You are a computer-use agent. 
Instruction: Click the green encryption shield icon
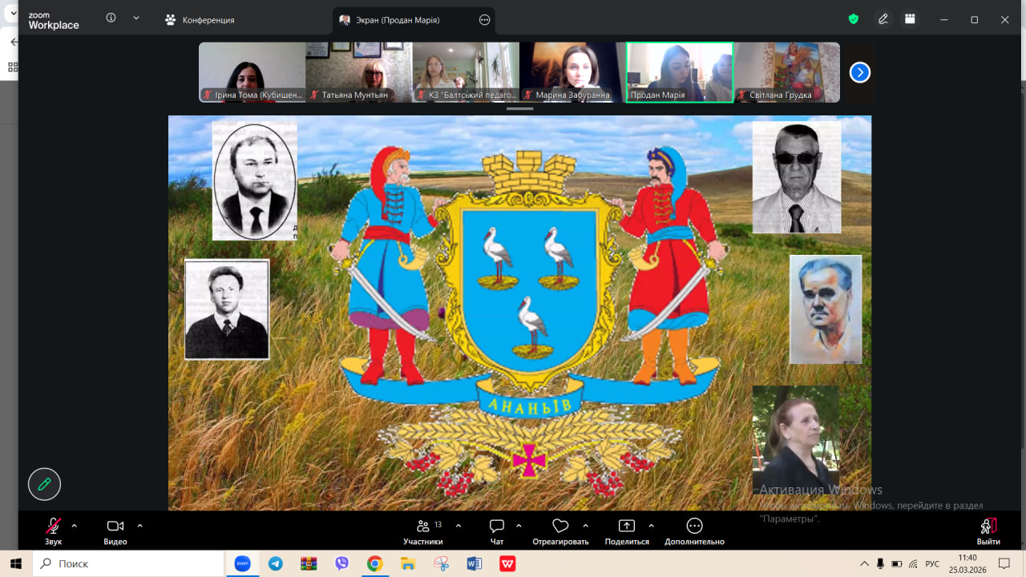854,19
